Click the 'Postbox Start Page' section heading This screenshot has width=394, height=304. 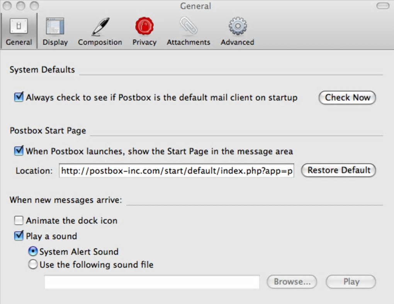pos(48,131)
